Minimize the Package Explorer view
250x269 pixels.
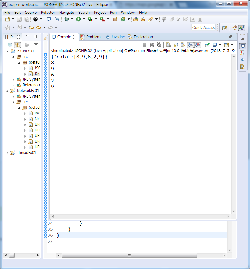28,36
